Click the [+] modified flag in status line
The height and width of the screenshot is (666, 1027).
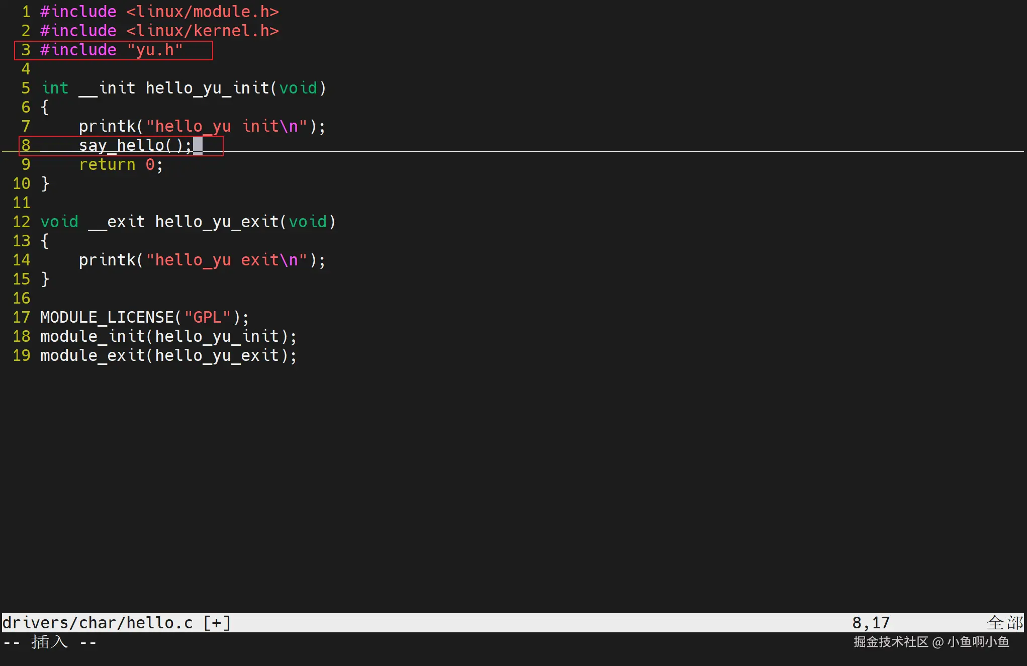pyautogui.click(x=217, y=623)
